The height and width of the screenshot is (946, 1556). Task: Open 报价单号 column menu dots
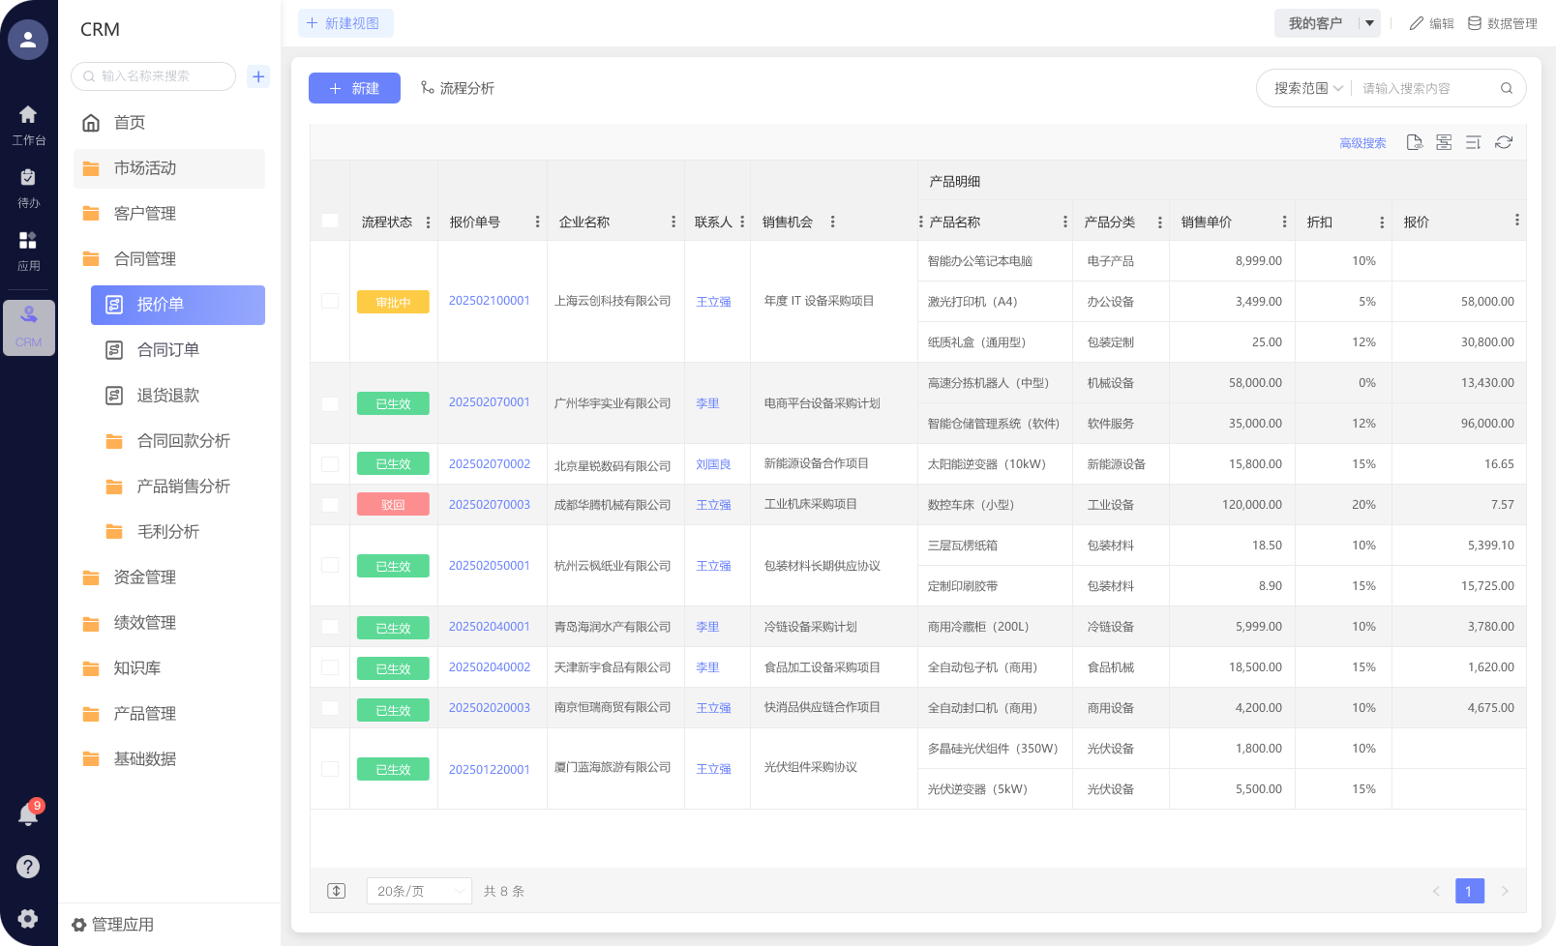click(537, 222)
